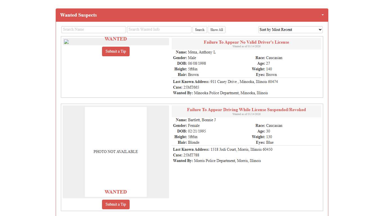Screen dimensions: 384x216
Task: Click the Wanted Suspects panel title
Action: point(78,15)
